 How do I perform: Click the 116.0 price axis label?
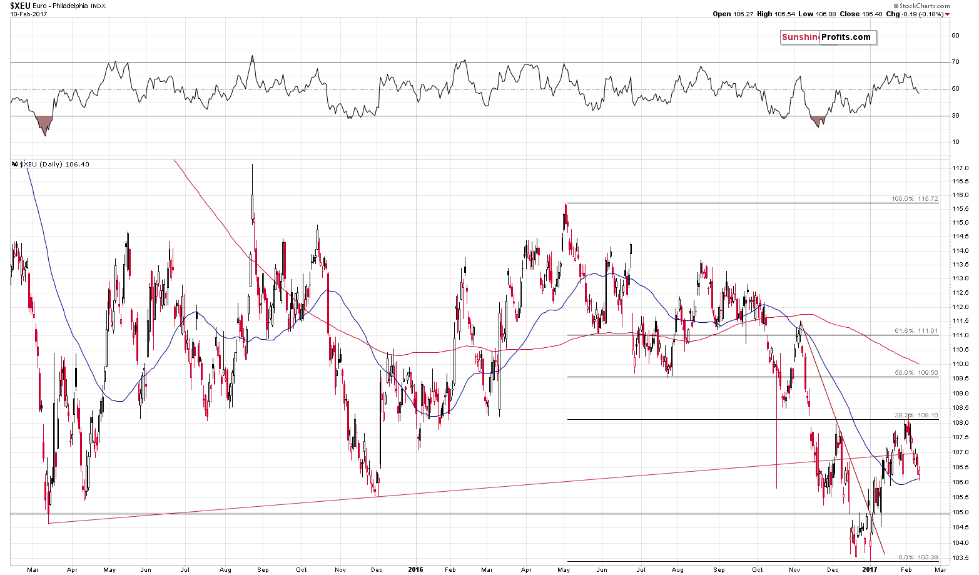960,195
